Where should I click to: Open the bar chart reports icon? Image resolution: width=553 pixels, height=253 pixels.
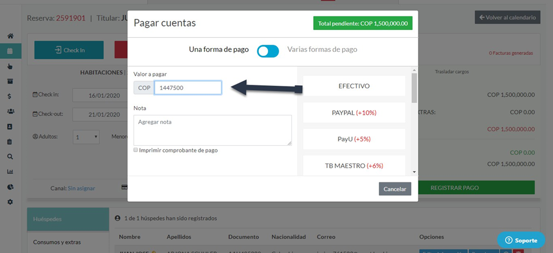(10, 172)
